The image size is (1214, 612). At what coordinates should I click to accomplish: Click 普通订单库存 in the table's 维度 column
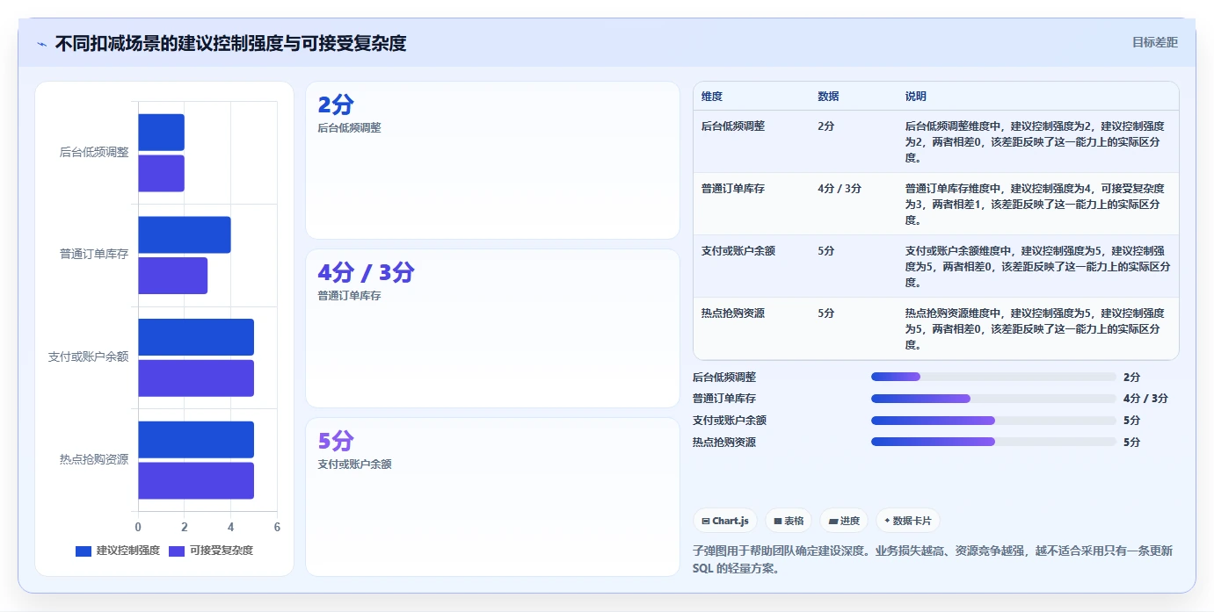(733, 189)
